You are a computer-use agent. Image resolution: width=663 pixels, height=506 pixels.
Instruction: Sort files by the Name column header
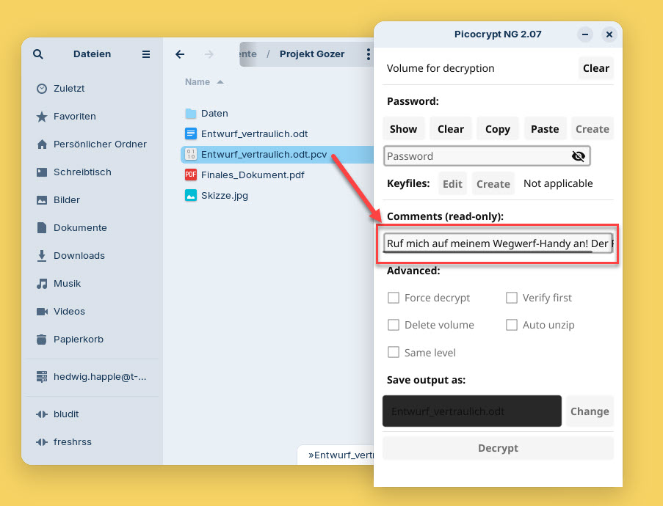pos(198,82)
